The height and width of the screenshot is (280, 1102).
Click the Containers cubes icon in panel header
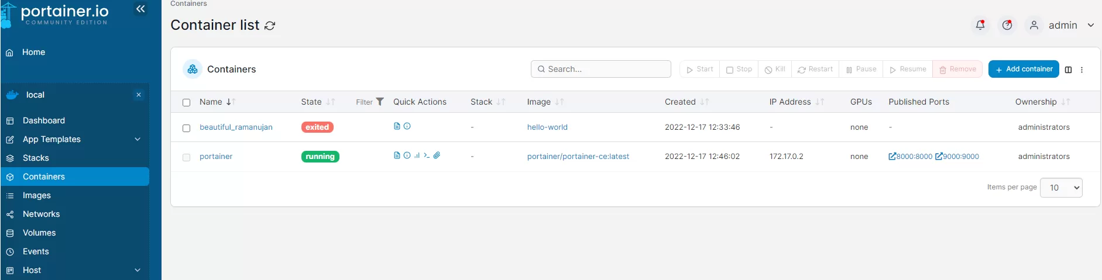pos(193,69)
